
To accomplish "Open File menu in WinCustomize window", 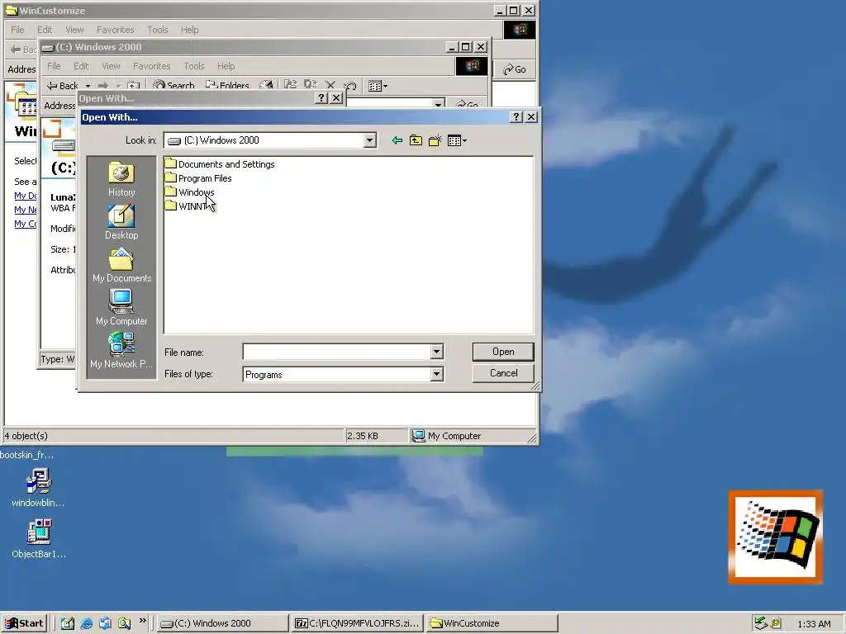I will 18,30.
